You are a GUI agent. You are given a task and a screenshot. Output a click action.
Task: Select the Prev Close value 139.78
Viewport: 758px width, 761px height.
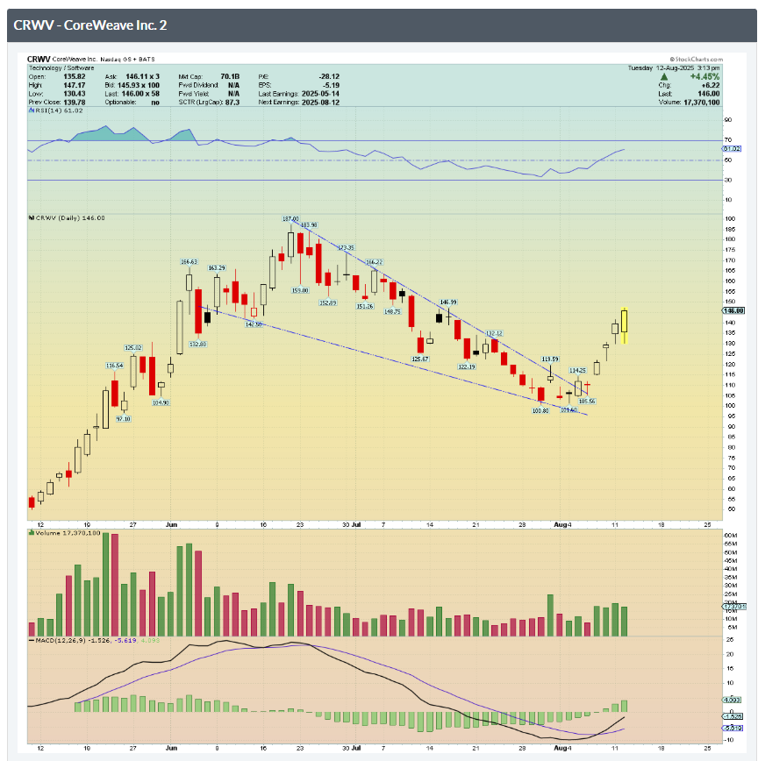tap(75, 103)
